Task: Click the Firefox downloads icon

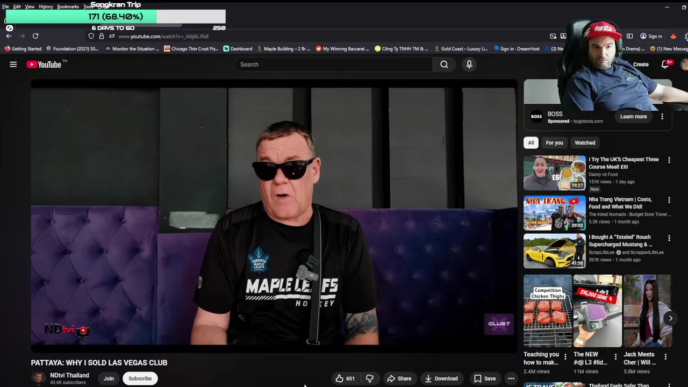Action: (x=563, y=36)
